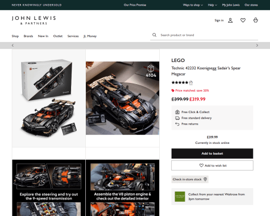Click the Waitrose logo icon
This screenshot has width=270, height=216.
pos(180,197)
